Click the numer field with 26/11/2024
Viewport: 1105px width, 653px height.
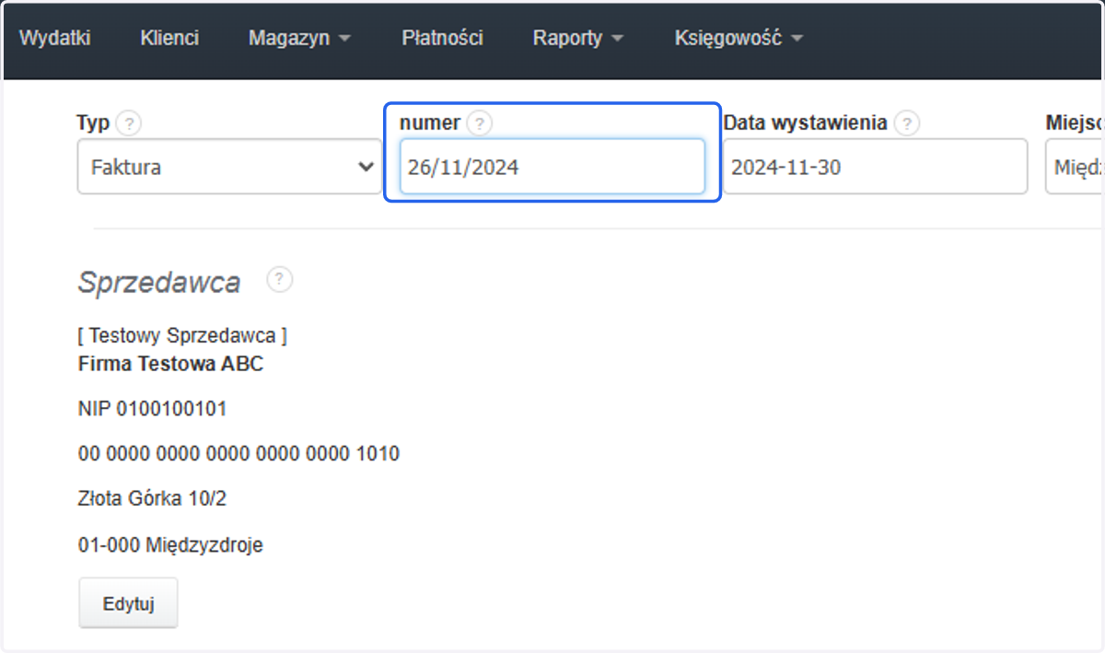552,167
